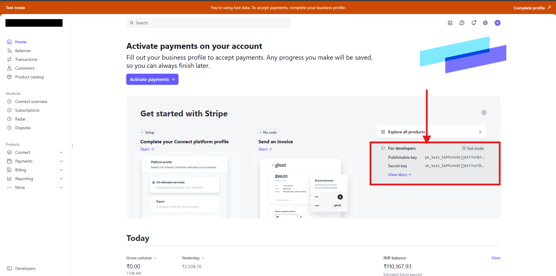Image resolution: width=556 pixels, height=276 pixels.
Task: Select the On-demand services radio option
Action: pos(154,182)
